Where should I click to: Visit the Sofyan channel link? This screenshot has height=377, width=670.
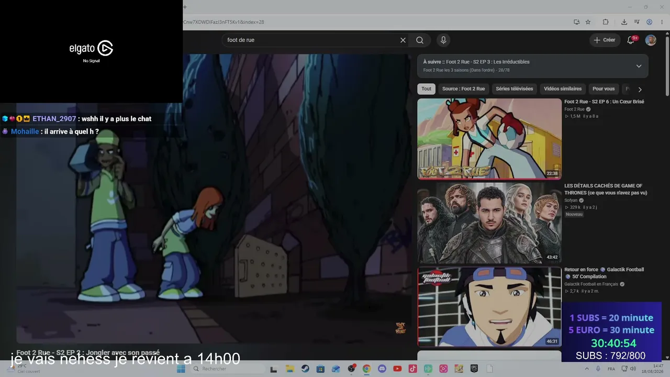point(571,200)
